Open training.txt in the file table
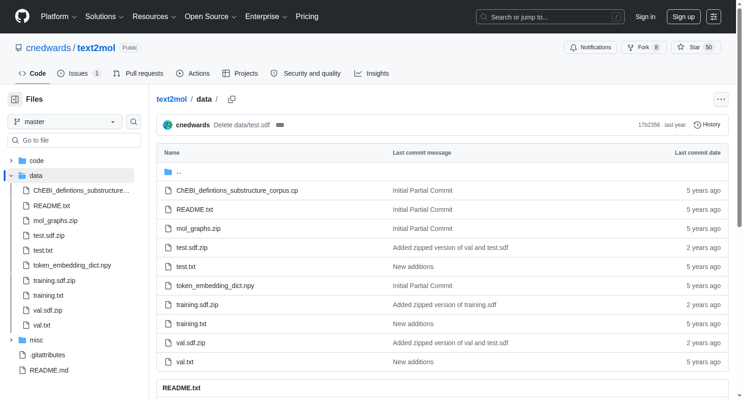The image size is (743, 400). [191, 324]
